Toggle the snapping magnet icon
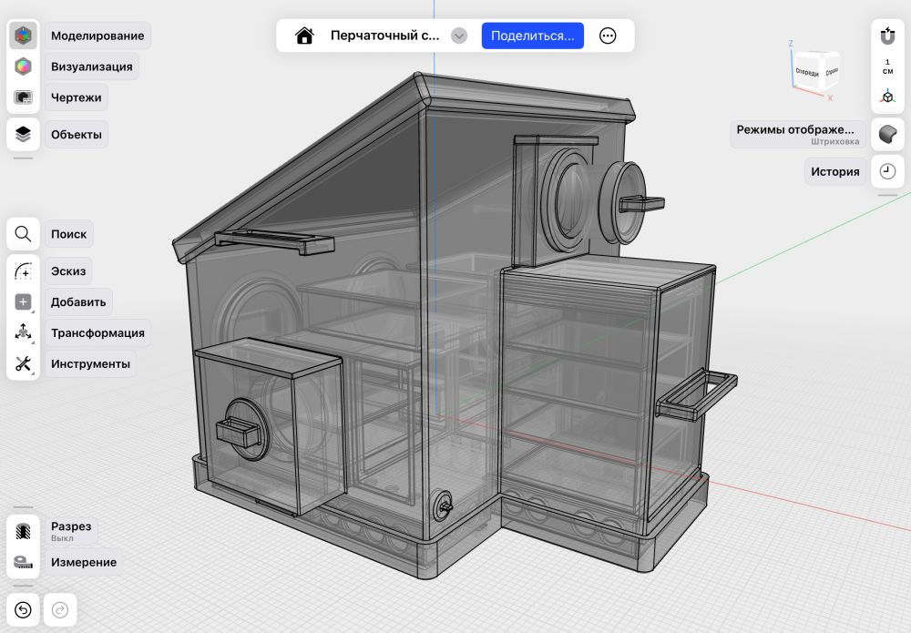The width and height of the screenshot is (911, 633). [887, 36]
